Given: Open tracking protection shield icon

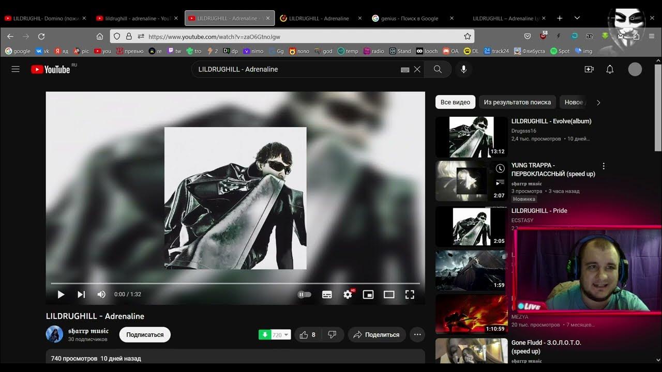Looking at the screenshot, I should click(x=117, y=36).
